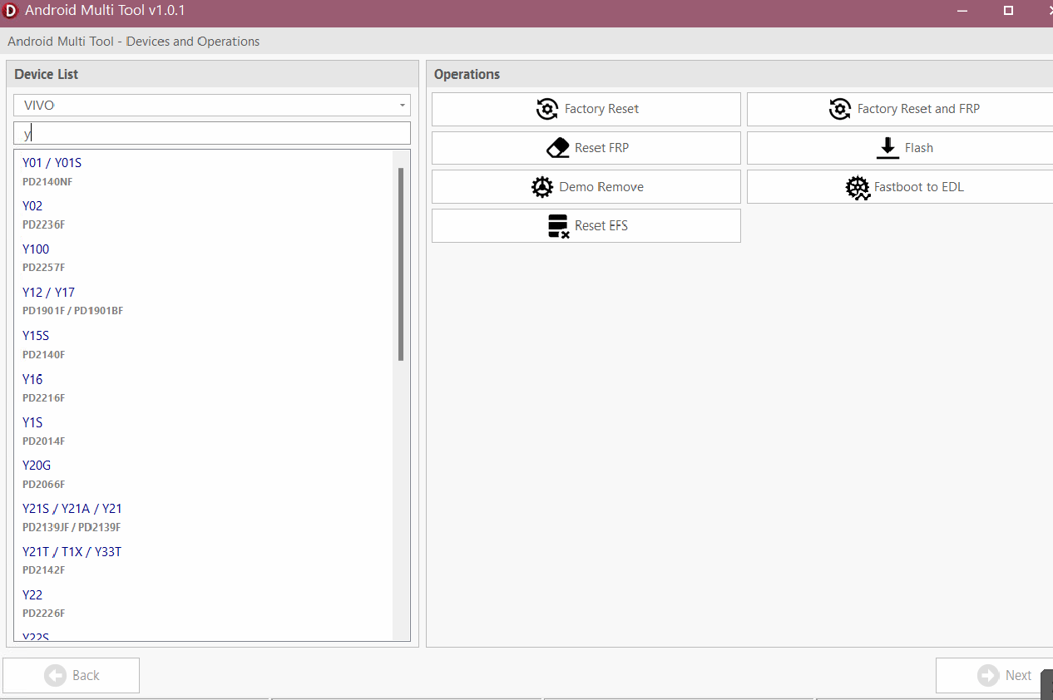The height and width of the screenshot is (700, 1053).
Task: Click the device search input field
Action: coord(211,133)
